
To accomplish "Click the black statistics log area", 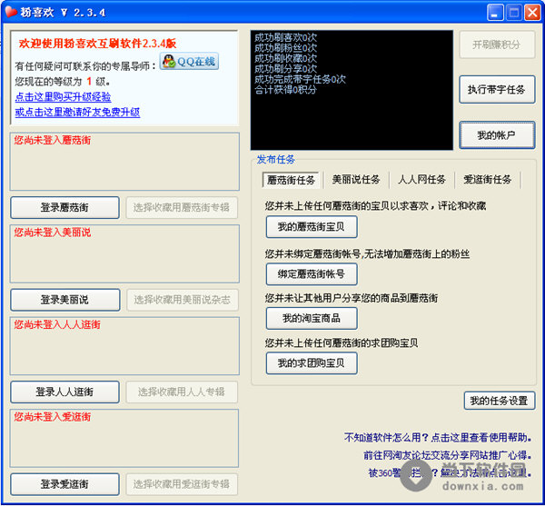I will pos(351,77).
